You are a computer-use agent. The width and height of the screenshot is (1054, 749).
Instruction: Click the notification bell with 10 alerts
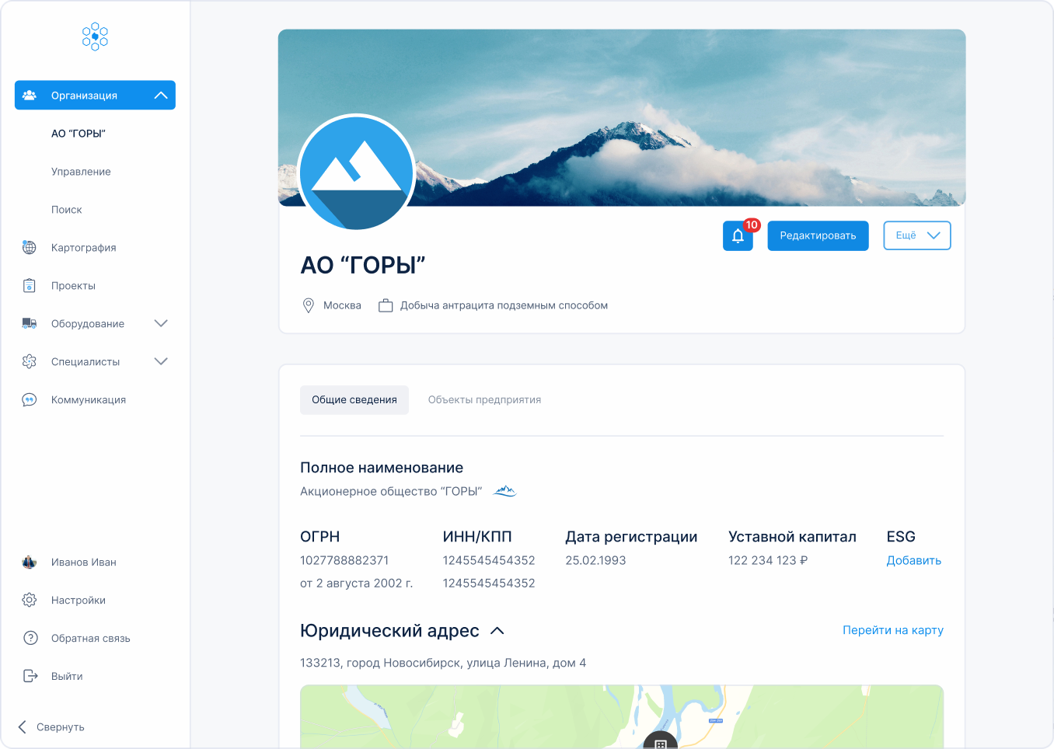point(737,235)
